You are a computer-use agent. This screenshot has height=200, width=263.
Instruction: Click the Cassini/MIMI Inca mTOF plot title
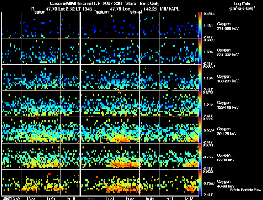tap(105, 4)
